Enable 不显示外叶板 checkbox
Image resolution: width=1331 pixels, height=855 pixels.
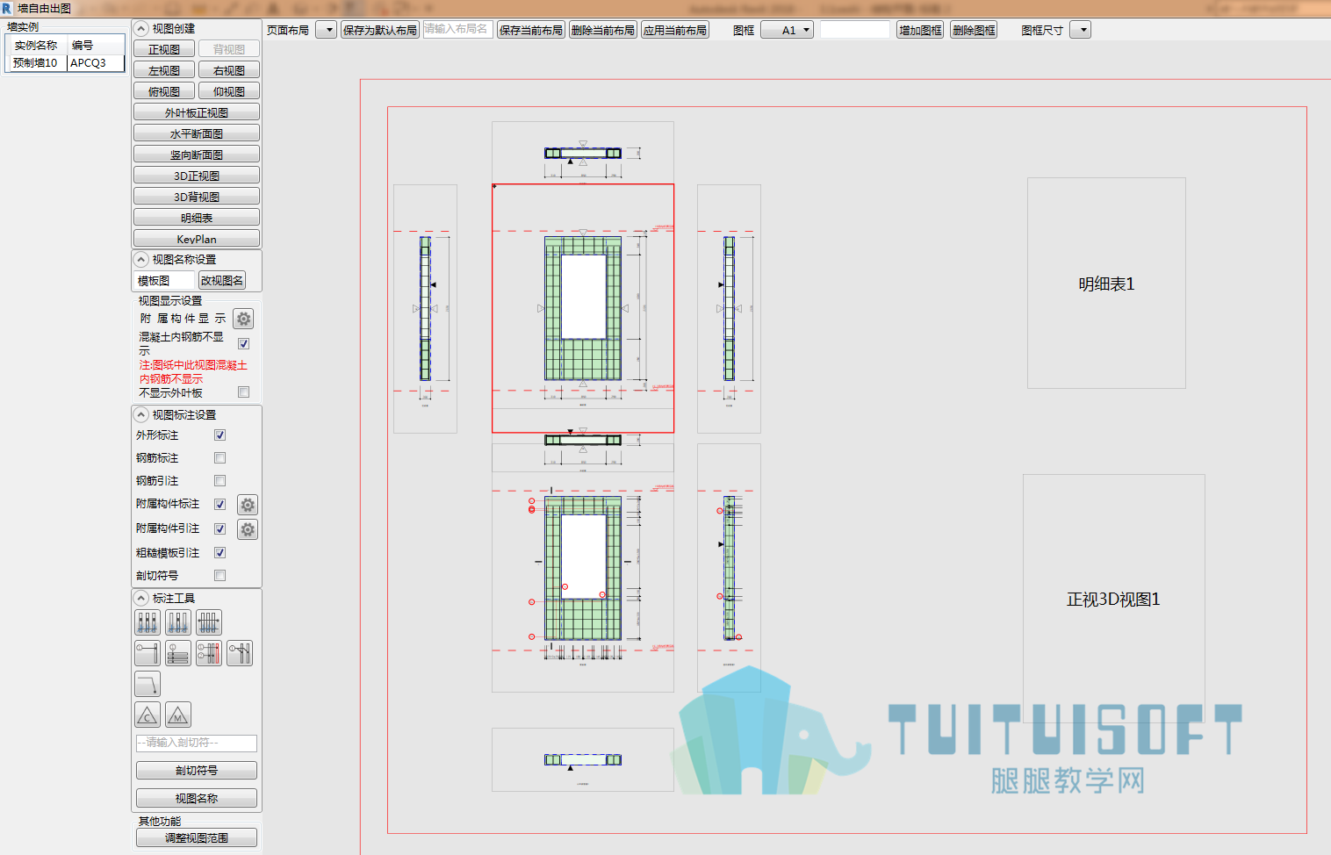pyautogui.click(x=244, y=392)
